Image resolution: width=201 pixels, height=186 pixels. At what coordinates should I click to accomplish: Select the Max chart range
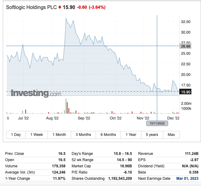(171, 135)
